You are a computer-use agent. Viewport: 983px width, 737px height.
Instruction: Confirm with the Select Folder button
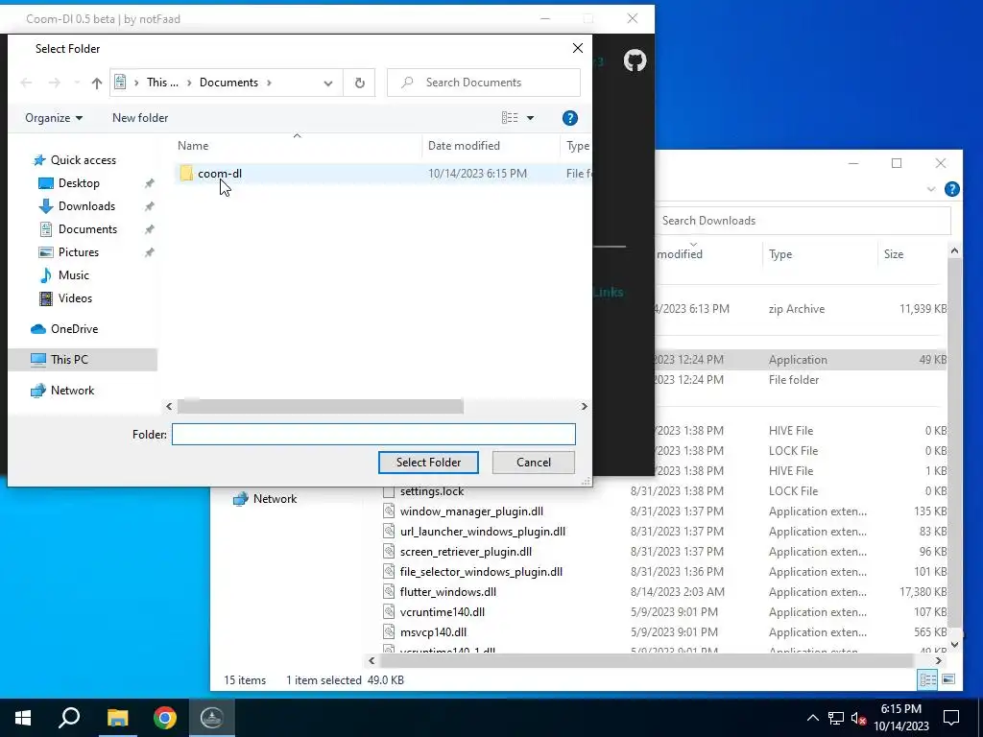coord(428,463)
